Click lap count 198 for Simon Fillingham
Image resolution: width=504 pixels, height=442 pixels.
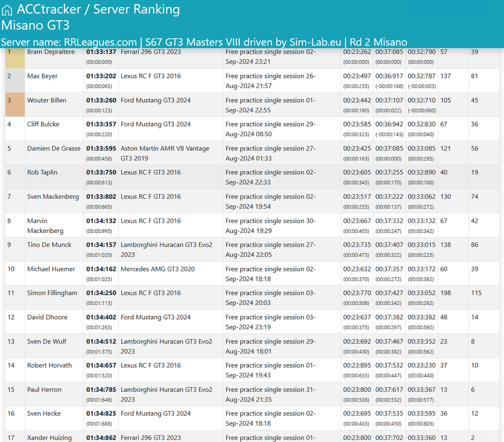click(446, 293)
